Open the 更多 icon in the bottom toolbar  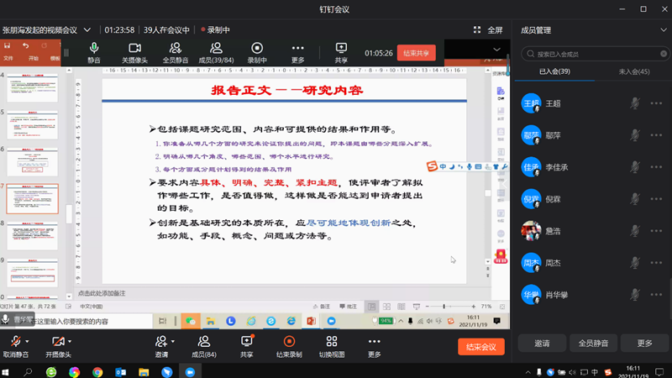click(374, 342)
